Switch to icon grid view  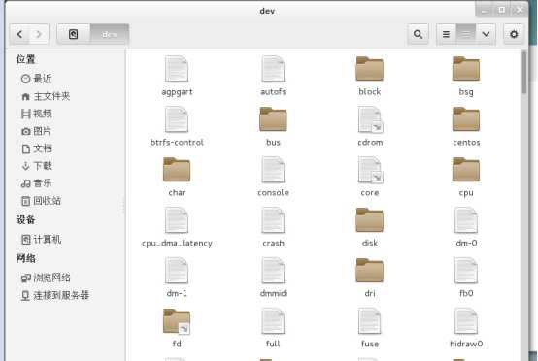pyautogui.click(x=466, y=34)
